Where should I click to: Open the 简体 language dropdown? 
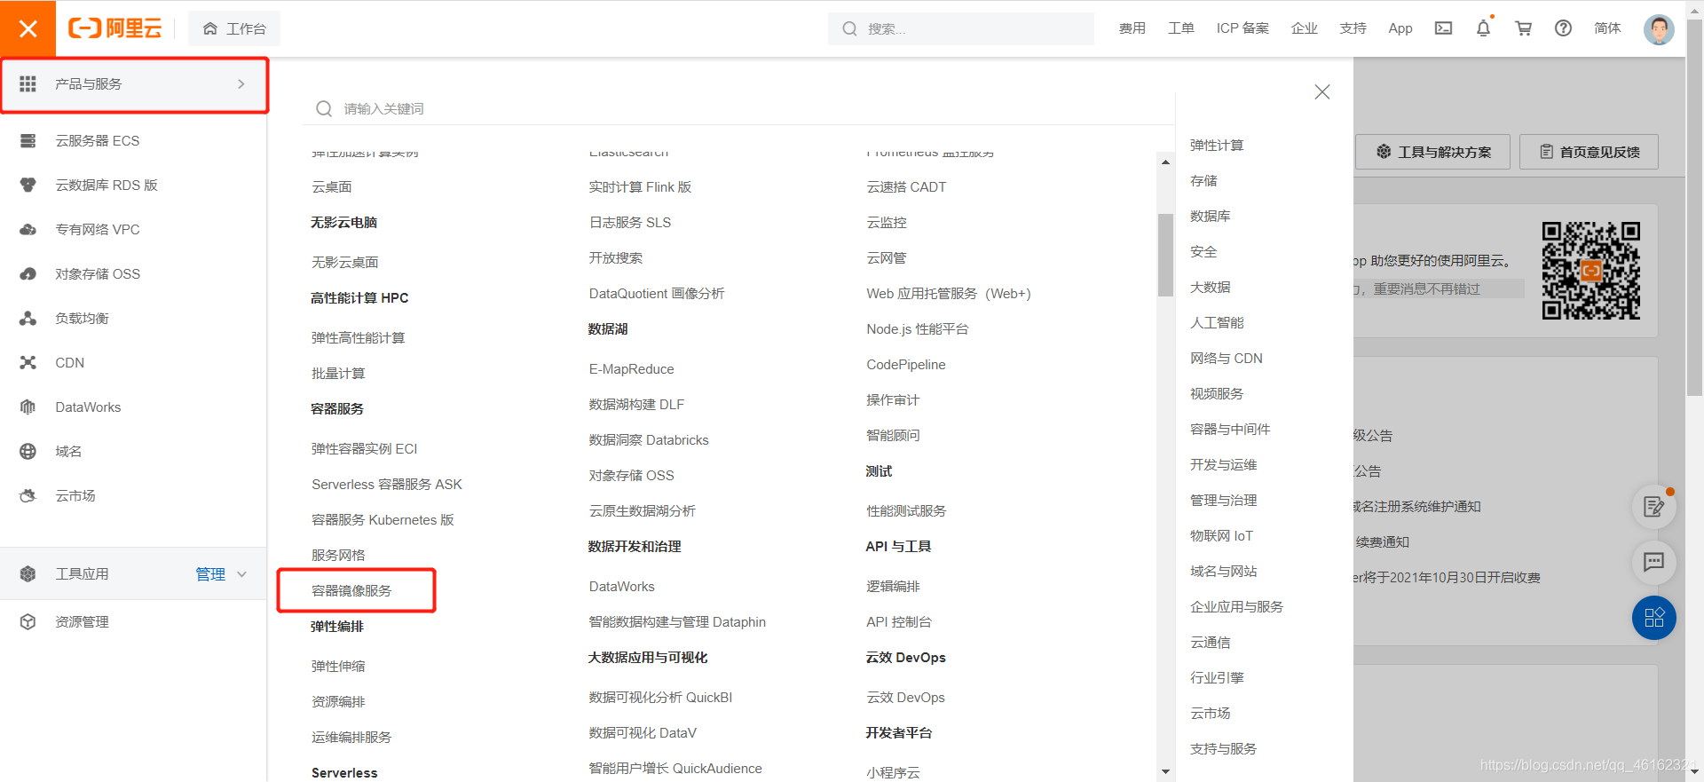pyautogui.click(x=1607, y=28)
